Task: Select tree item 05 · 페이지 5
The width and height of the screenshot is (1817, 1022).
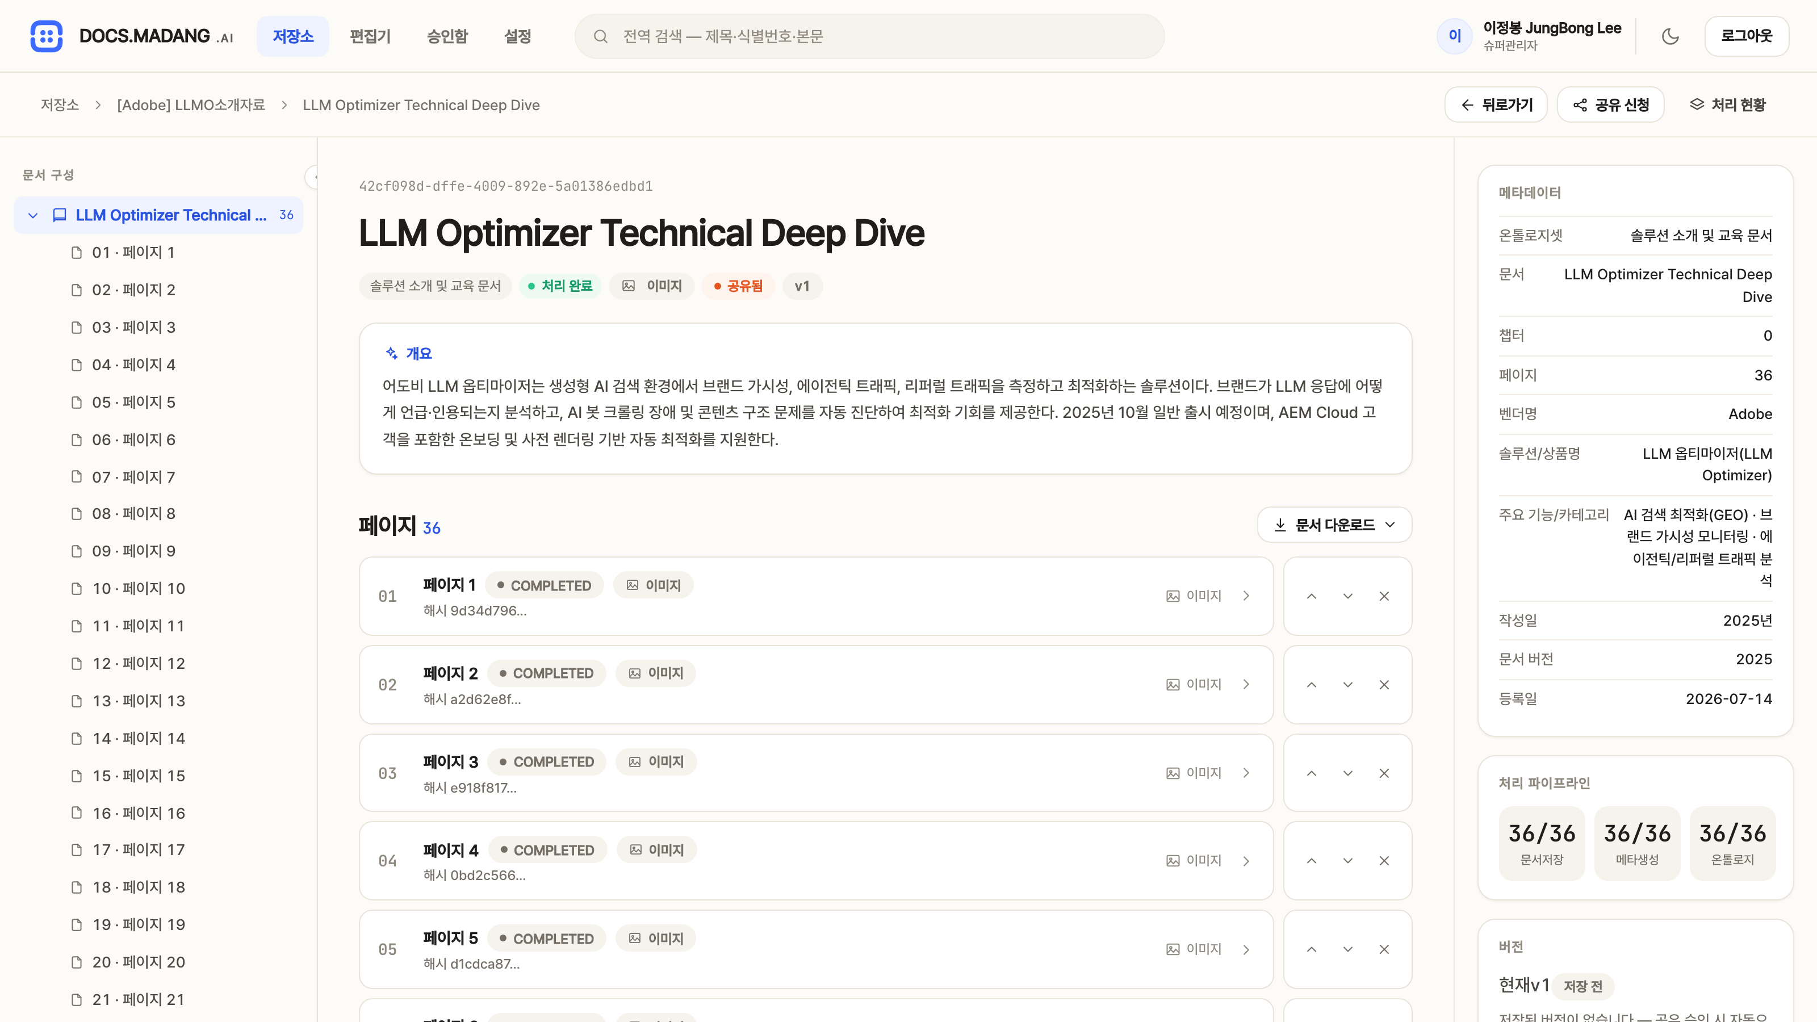Action: click(x=133, y=402)
